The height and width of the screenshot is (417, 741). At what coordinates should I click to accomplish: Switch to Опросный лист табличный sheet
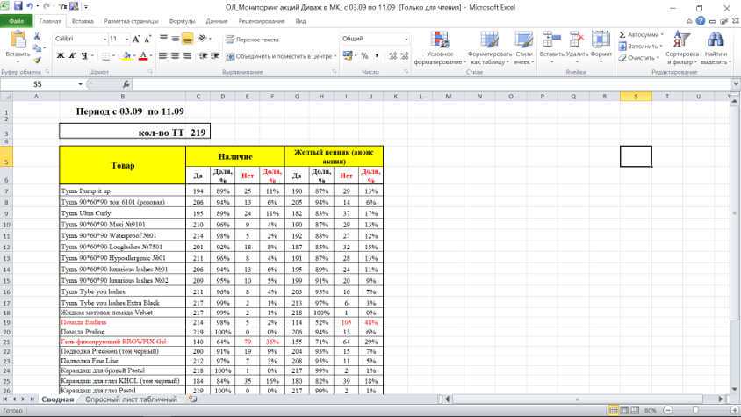point(131,399)
